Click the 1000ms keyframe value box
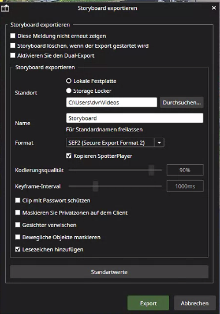The image size is (220, 314). 185,186
